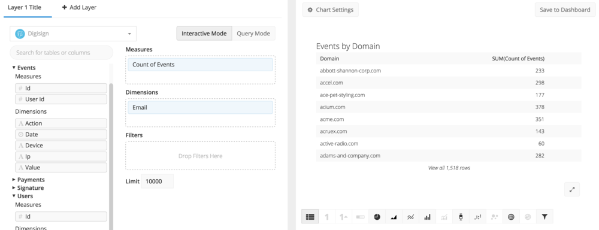
Task: Select the bar chart icon
Action: (427, 217)
